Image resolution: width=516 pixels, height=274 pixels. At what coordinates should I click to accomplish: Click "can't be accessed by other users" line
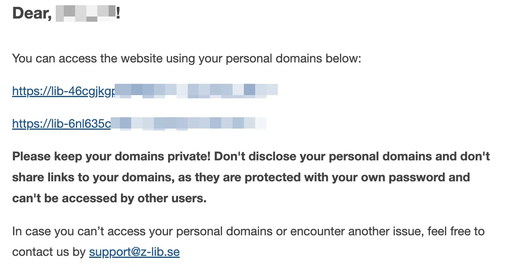tap(109, 198)
